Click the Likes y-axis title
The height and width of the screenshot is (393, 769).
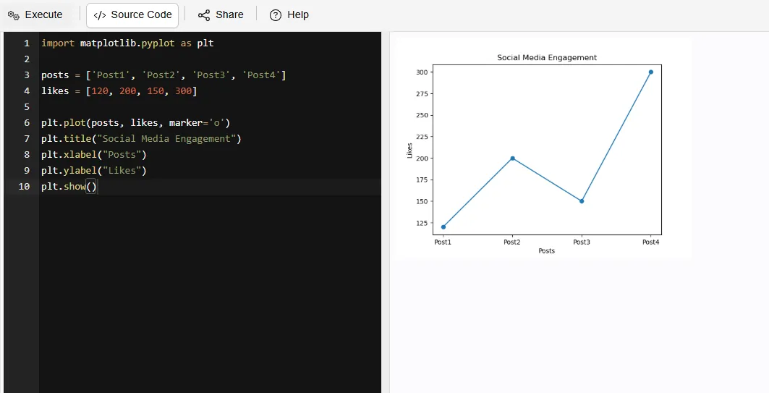point(409,150)
